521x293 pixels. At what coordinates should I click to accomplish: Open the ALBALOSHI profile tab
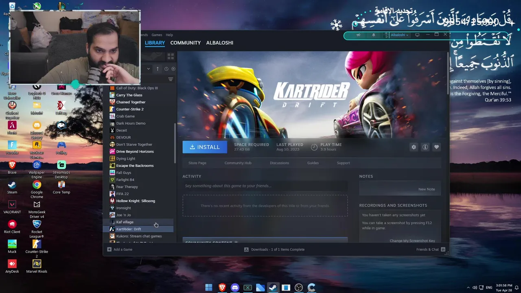tap(219, 43)
